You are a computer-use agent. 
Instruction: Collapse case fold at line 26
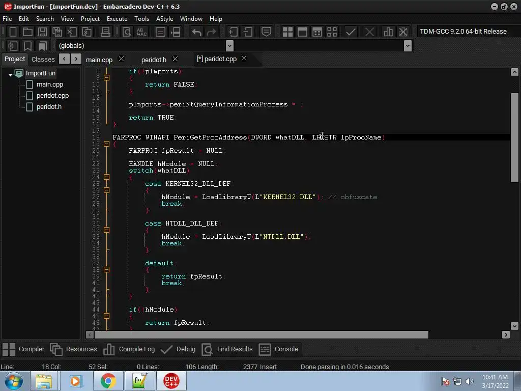tap(107, 190)
